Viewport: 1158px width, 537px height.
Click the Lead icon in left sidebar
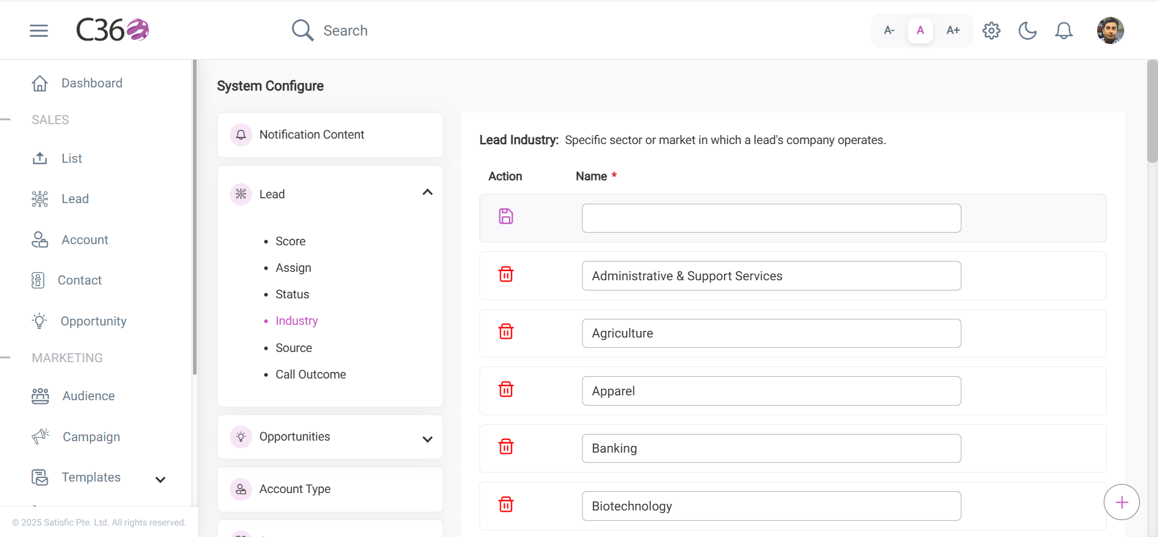(40, 199)
